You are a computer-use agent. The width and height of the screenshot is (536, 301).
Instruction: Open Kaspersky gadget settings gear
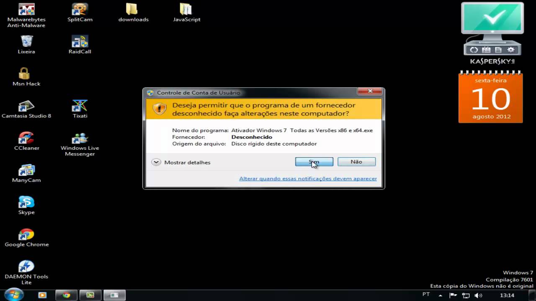(x=511, y=50)
